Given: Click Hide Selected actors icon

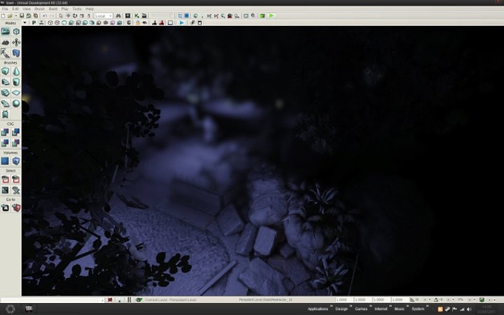Looking at the screenshot, I should (16, 179).
